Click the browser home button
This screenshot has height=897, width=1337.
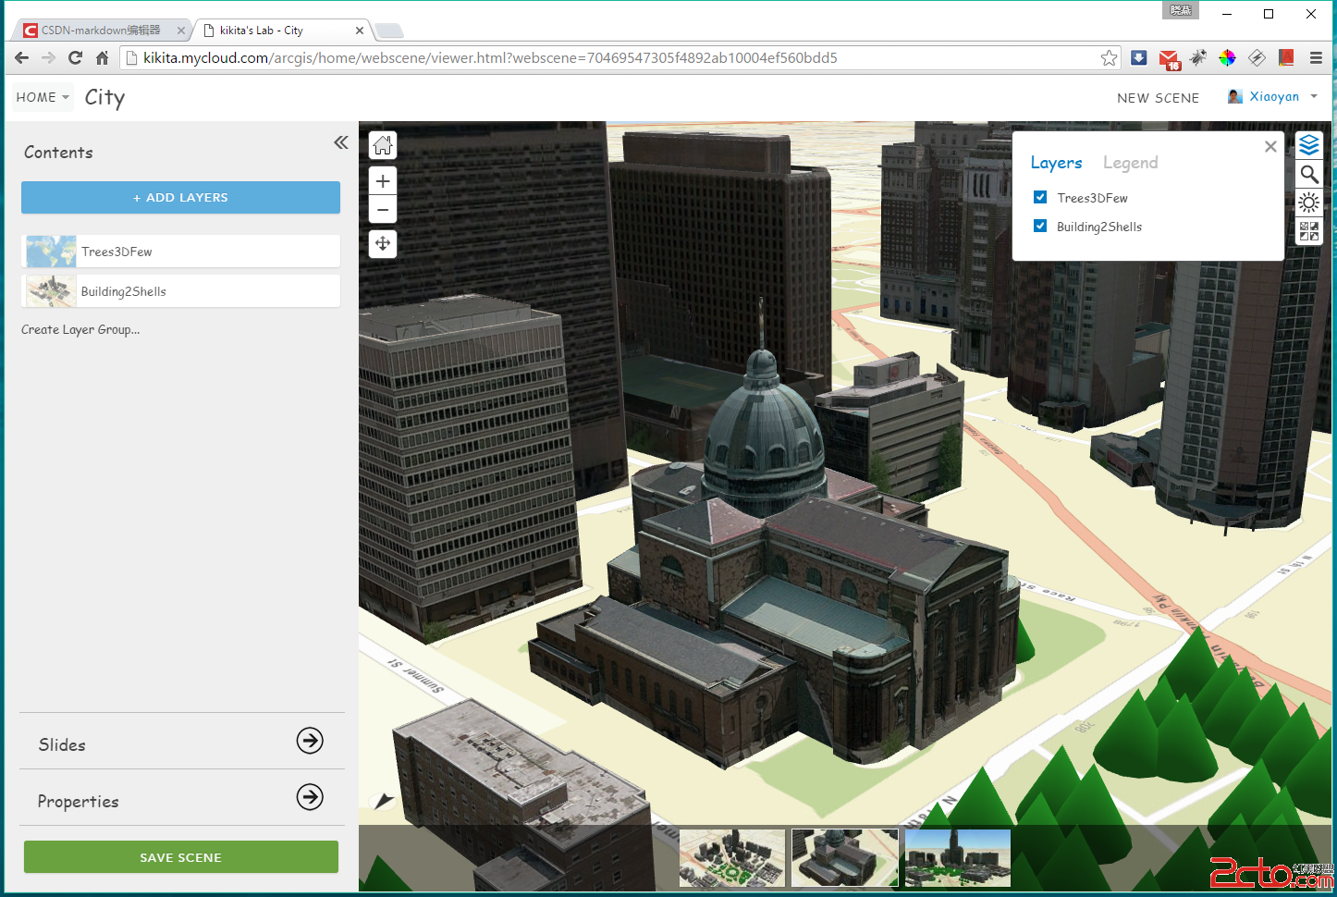click(103, 57)
